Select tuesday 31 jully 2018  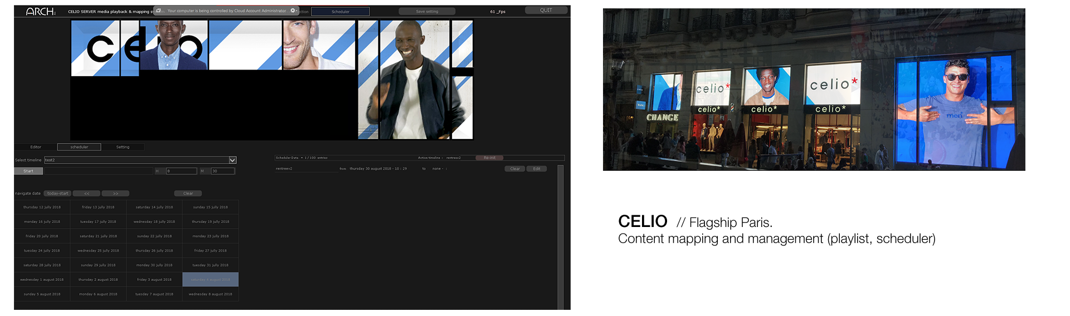pos(211,265)
